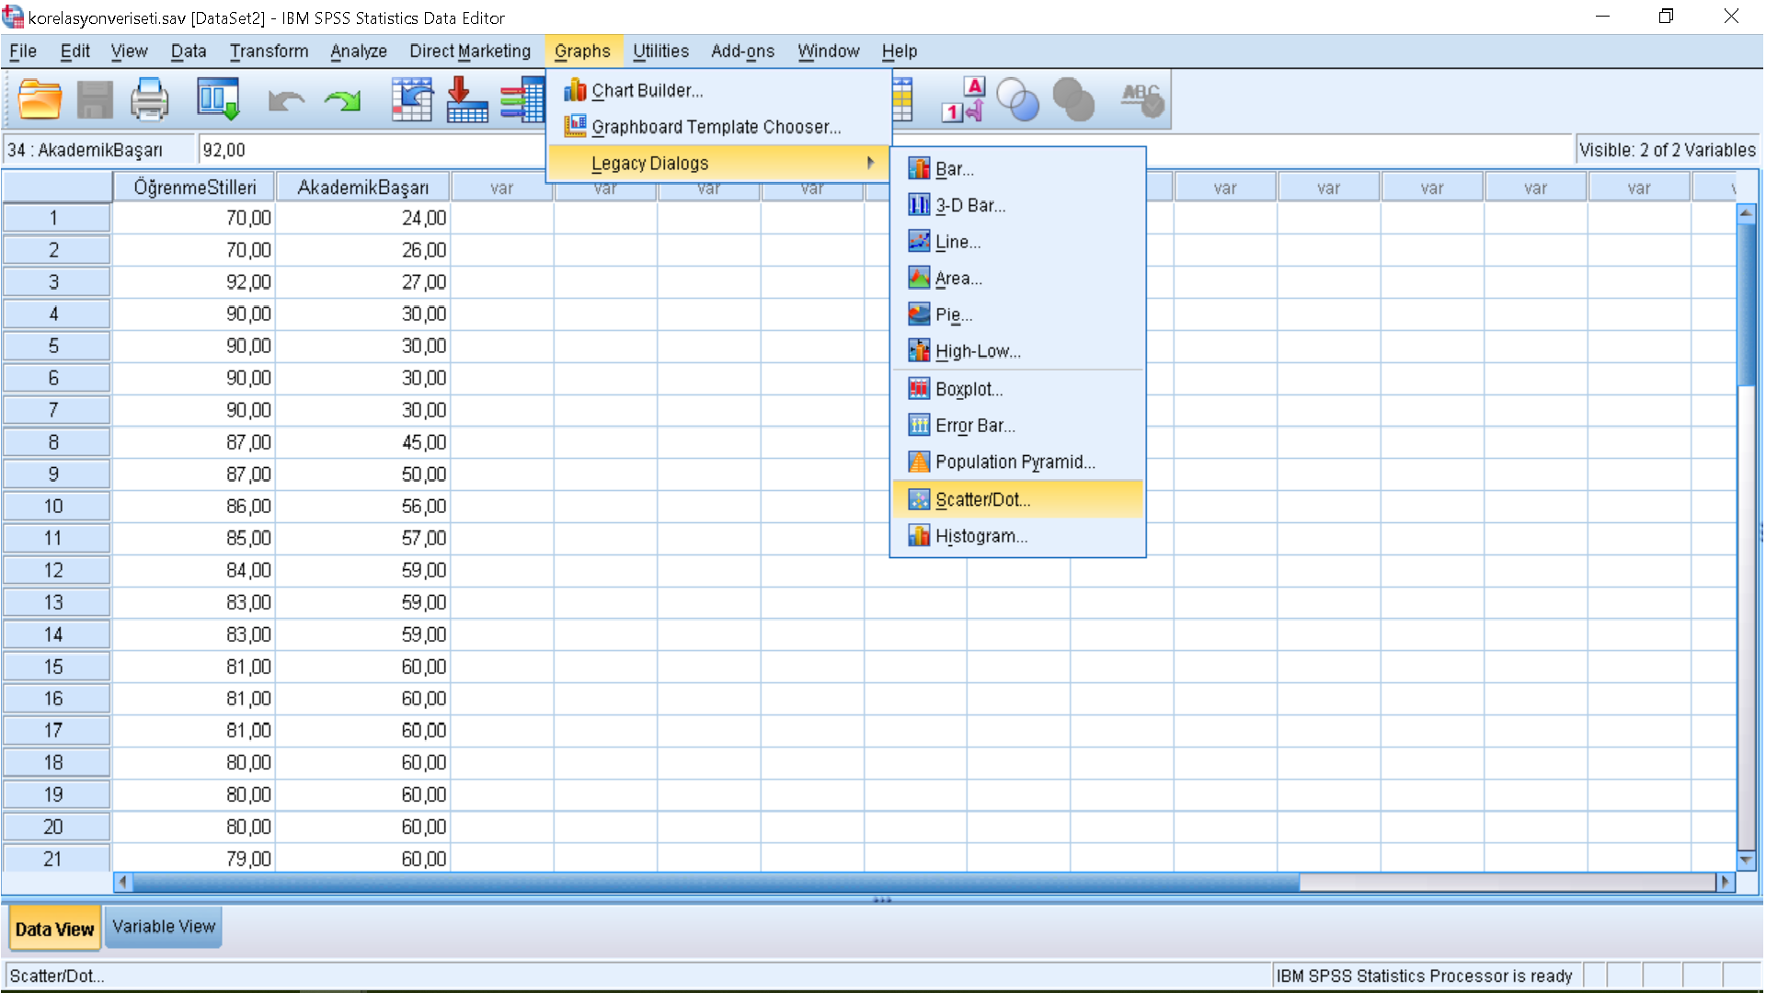Open the Utilities menu
Screen dimensions: 1766x993
click(660, 51)
